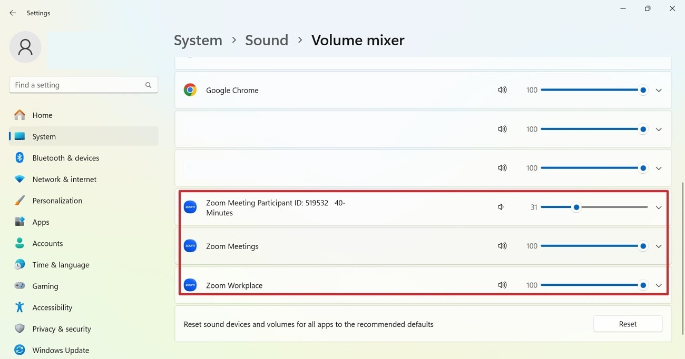Expand Google Chrome volume options

659,90
